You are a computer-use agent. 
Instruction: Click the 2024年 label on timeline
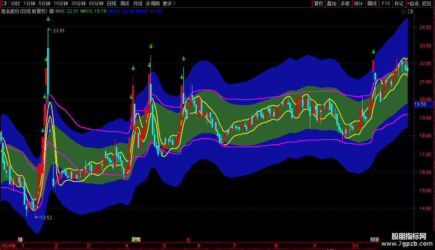[x=8, y=245]
